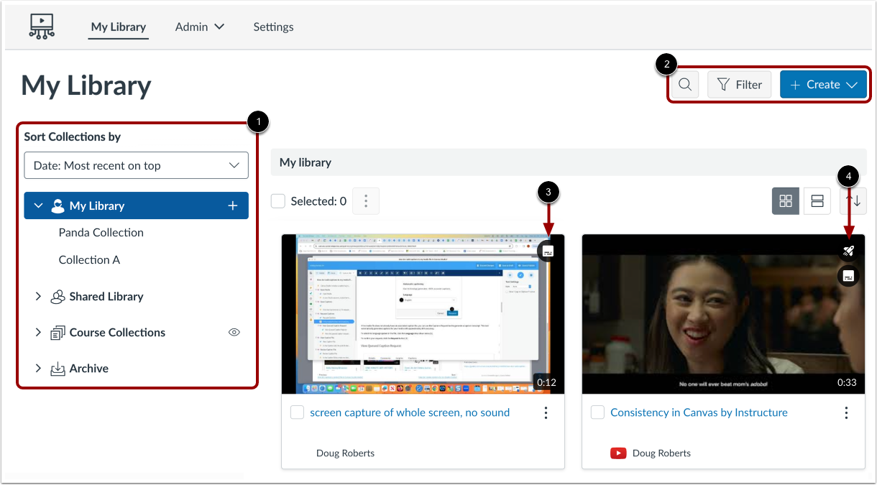
Task: Toggle the Selected: 0 select-all checkbox
Action: 278,201
